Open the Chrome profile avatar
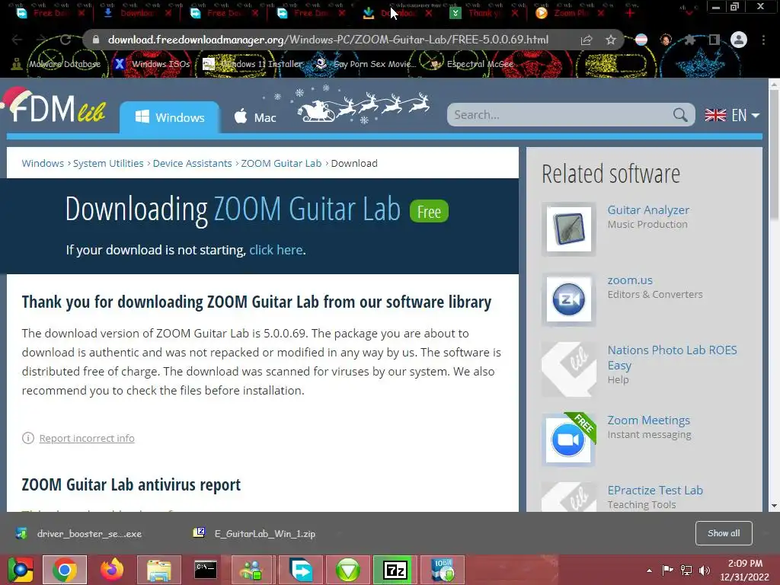780x585 pixels. [x=739, y=40]
